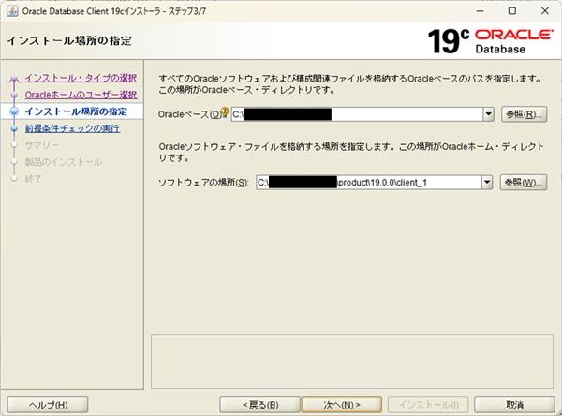Select インストール場所の指定 in the step list
Screen dimensions: 562x416
pos(77,111)
